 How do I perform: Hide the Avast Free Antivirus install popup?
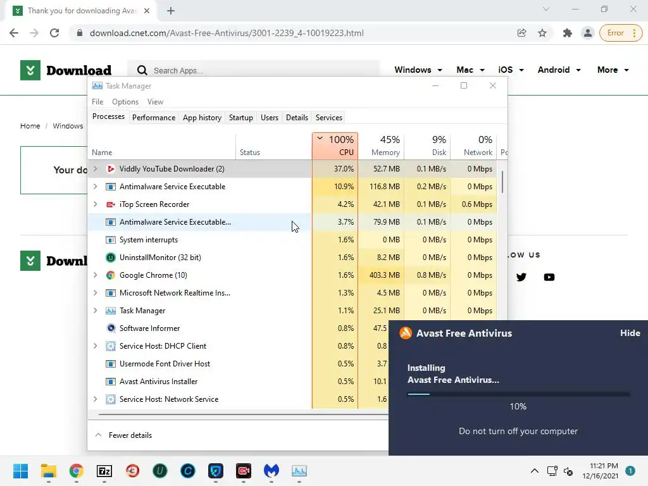tap(630, 333)
